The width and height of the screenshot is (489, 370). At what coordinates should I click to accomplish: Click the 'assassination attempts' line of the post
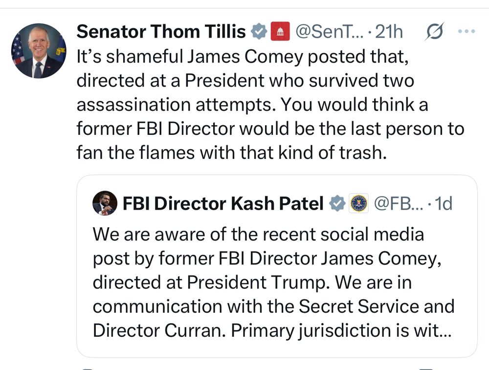click(x=252, y=105)
